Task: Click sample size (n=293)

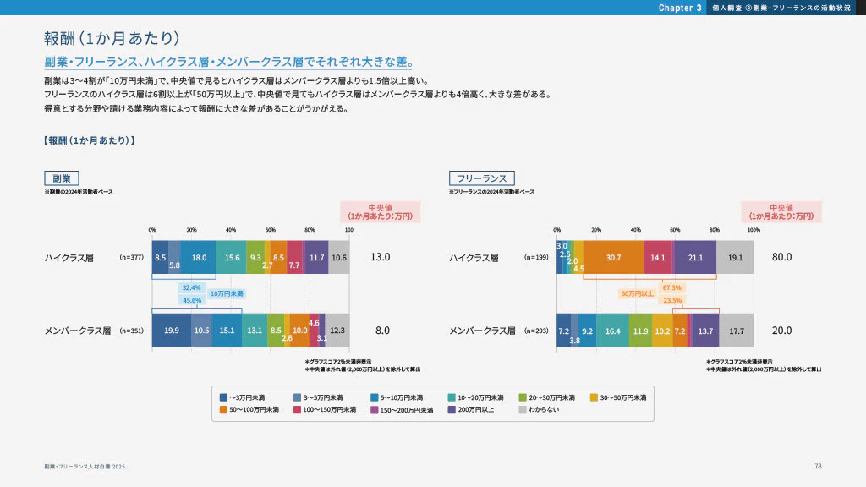Action: [x=536, y=331]
